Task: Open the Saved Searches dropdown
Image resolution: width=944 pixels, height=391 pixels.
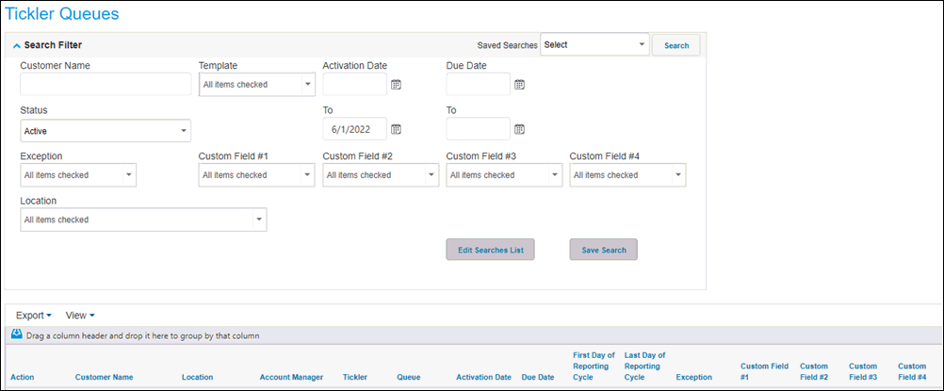Action: click(594, 44)
